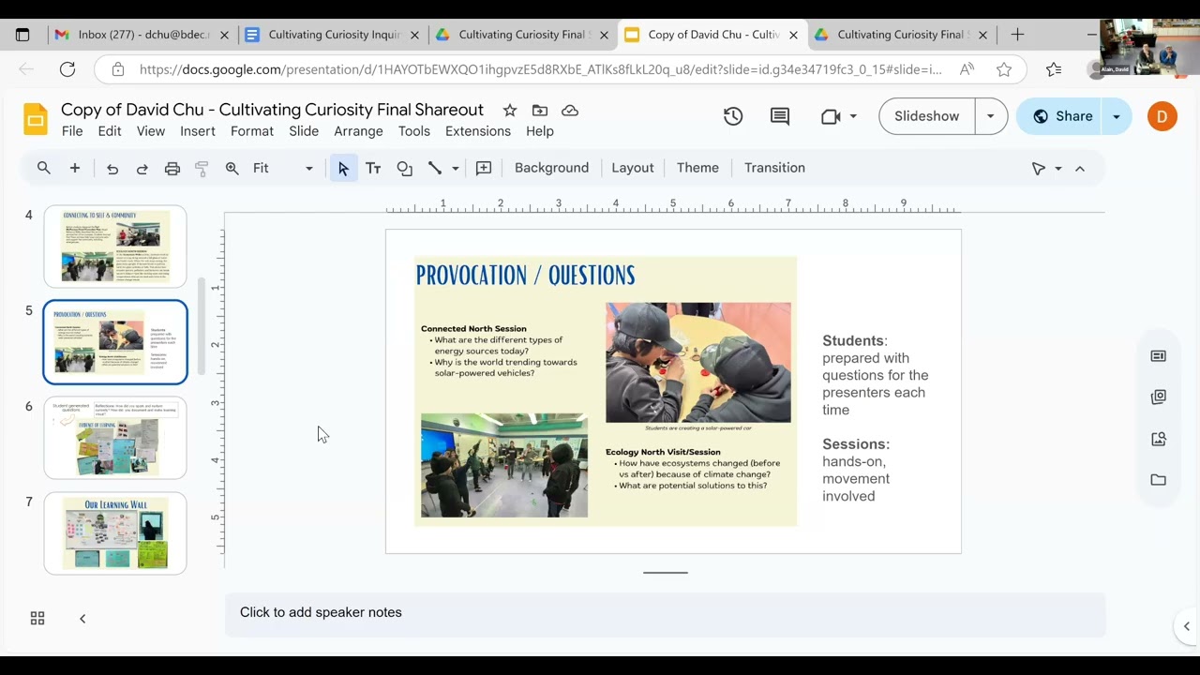The width and height of the screenshot is (1200, 675).
Task: Reload the browser page
Action: 67,69
